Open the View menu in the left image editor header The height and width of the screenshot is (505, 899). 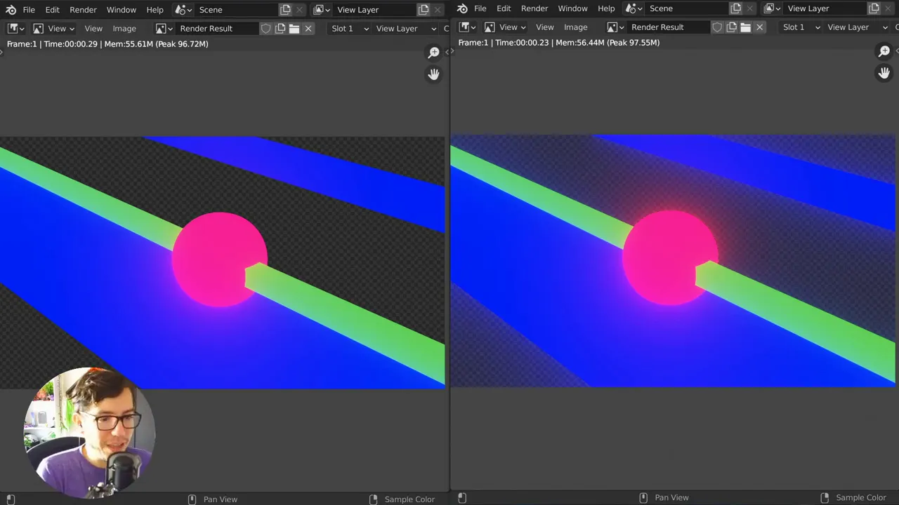tap(93, 29)
